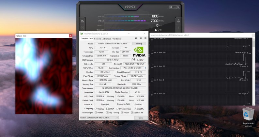The image size is (259, 137).
Task: Click the Device ID field
Action: (135, 64)
